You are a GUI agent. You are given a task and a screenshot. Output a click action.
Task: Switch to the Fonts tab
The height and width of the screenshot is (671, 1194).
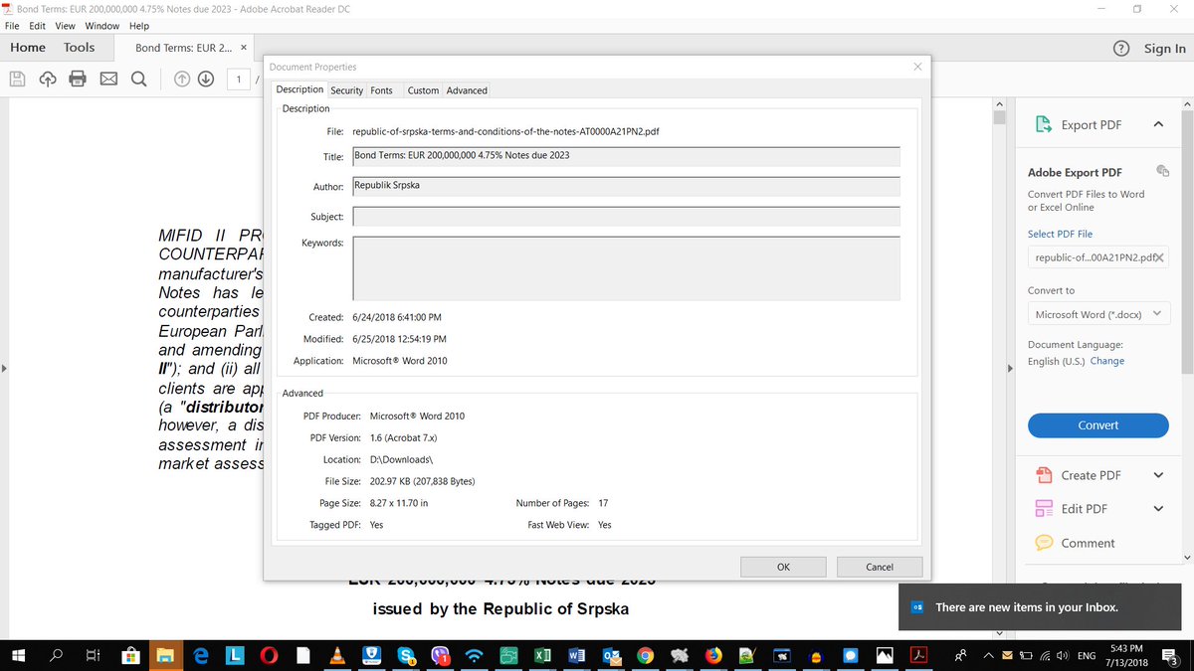381,90
